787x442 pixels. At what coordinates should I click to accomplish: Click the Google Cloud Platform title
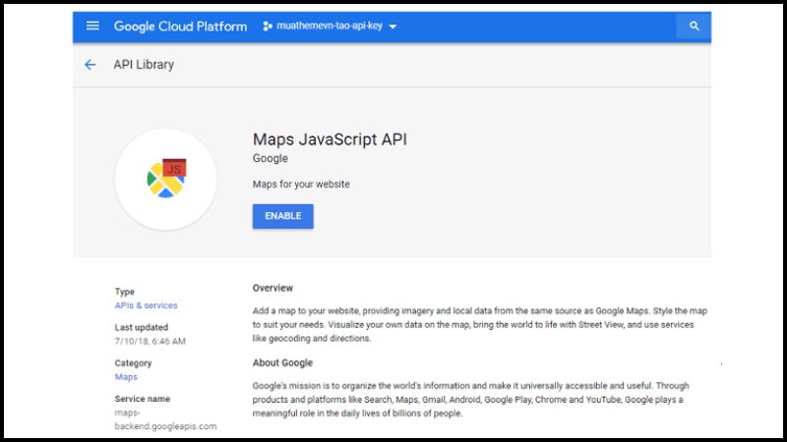[x=180, y=27]
